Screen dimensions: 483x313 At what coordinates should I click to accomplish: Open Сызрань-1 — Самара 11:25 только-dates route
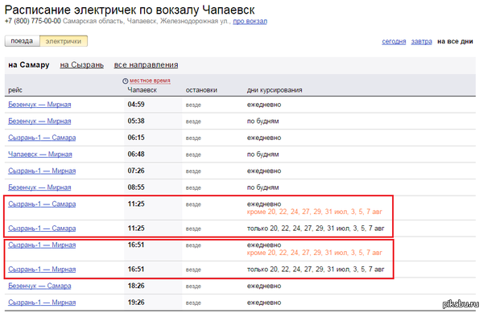tap(42, 229)
